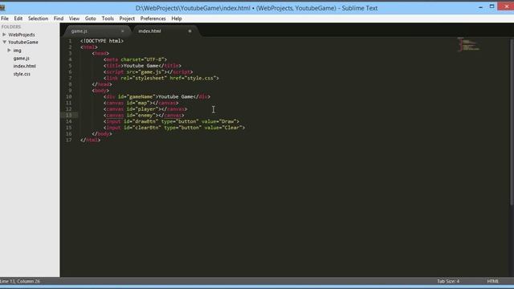514x289 pixels.
Task: Select img folder in sidebar
Action: (x=17, y=51)
